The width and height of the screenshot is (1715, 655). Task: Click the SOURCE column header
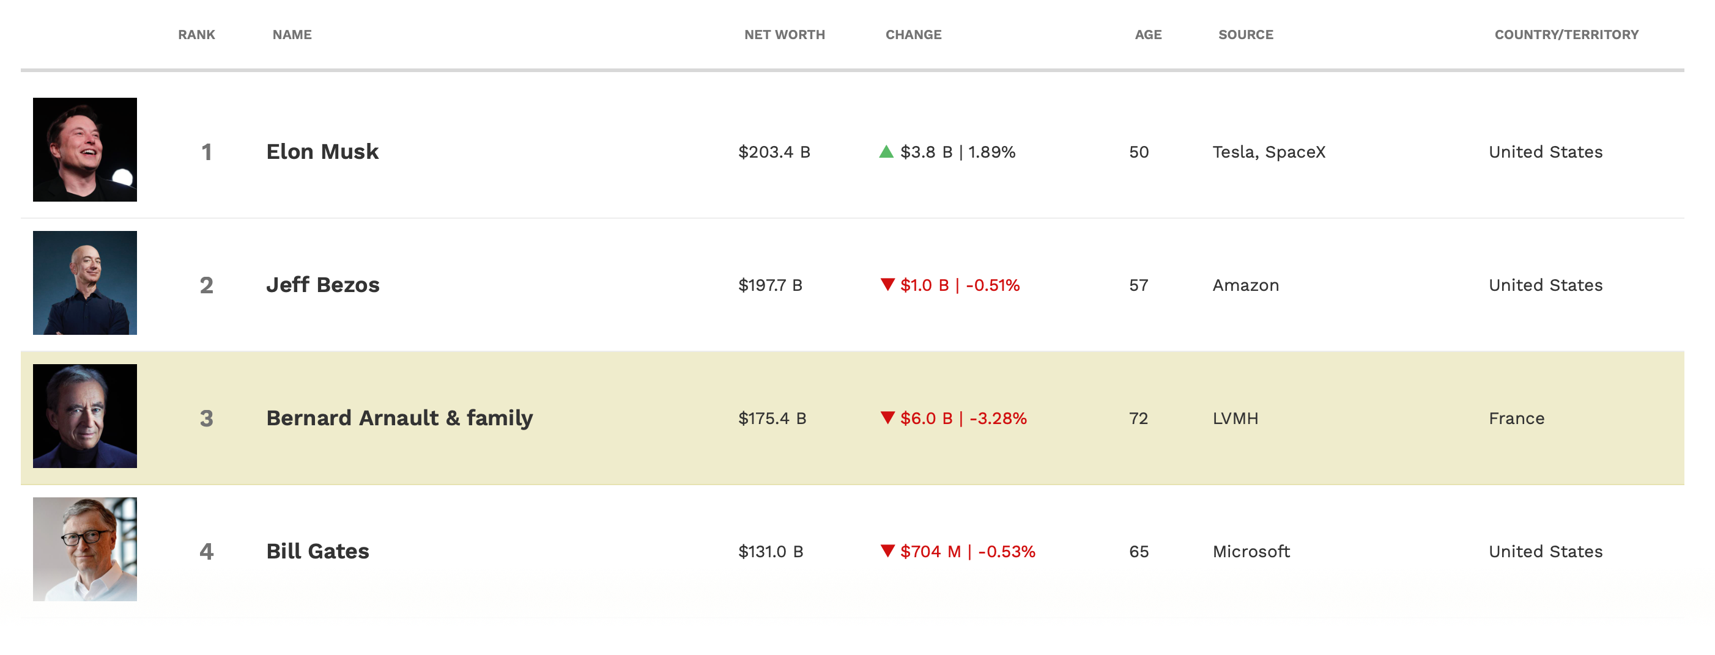pyautogui.click(x=1245, y=35)
